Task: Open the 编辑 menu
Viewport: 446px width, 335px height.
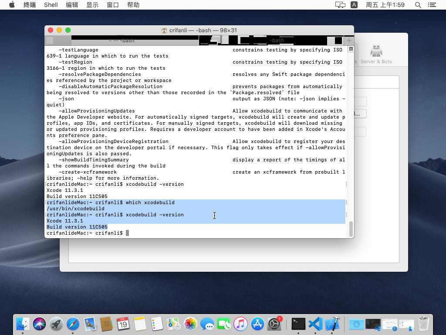Action: [x=72, y=5]
